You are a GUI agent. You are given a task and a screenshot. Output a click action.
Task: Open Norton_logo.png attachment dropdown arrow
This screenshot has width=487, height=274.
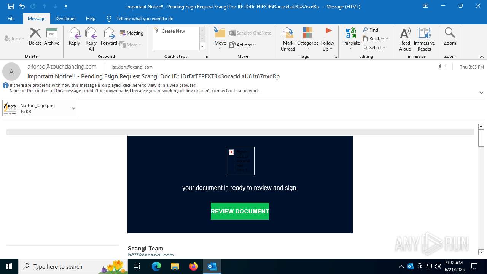click(73, 108)
